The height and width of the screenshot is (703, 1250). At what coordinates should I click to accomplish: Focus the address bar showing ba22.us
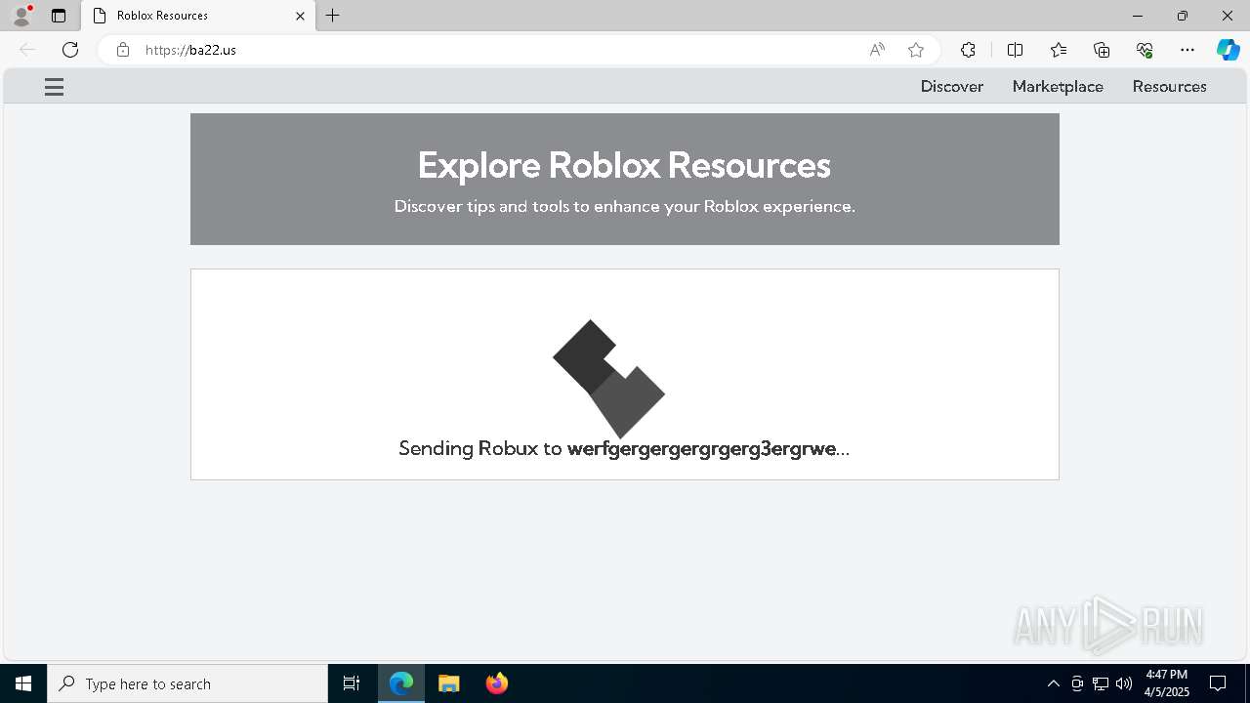498,50
